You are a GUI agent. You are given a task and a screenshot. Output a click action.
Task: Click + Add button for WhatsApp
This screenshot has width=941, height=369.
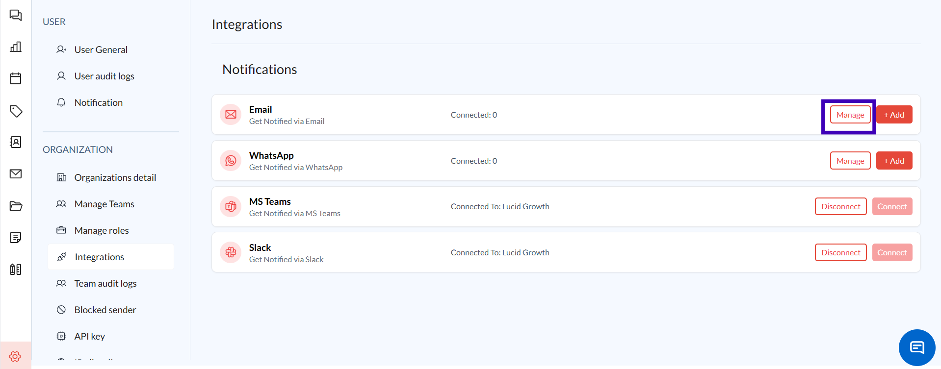(x=894, y=161)
